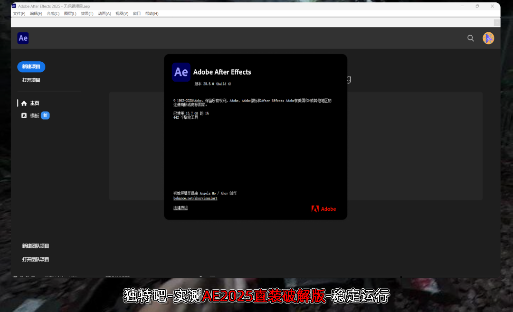Open the 帮助(H) menu
The image size is (513, 312).
click(152, 13)
